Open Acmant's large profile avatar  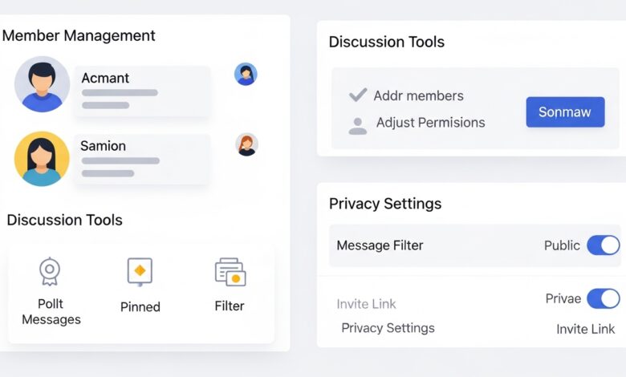click(42, 83)
